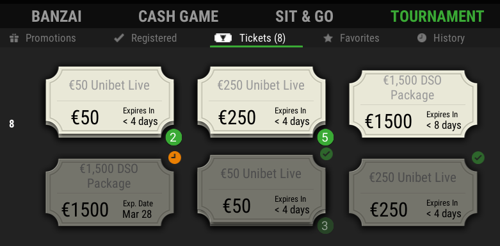Select the TOURNAMENT tab
500x246 pixels.
pos(437,17)
